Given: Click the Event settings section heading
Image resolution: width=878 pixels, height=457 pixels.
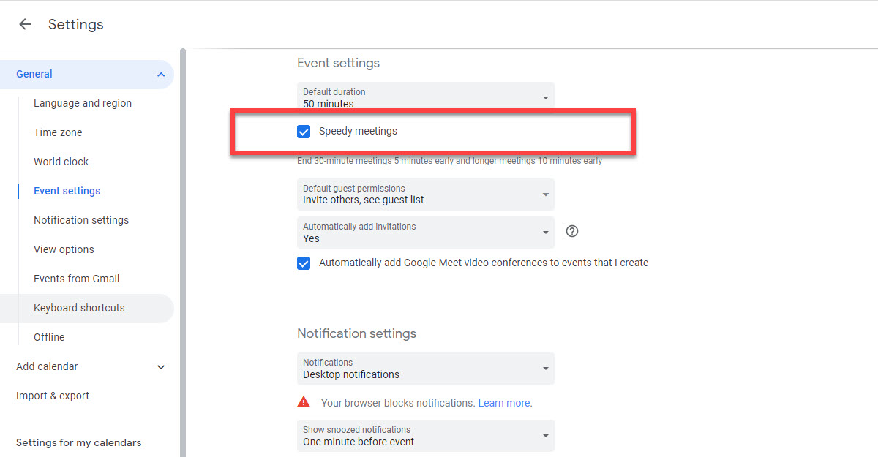Looking at the screenshot, I should coord(338,63).
